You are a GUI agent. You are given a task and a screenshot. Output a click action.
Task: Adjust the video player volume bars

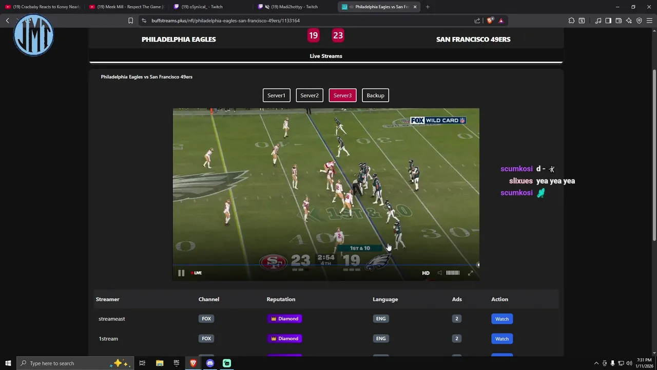[453, 273]
